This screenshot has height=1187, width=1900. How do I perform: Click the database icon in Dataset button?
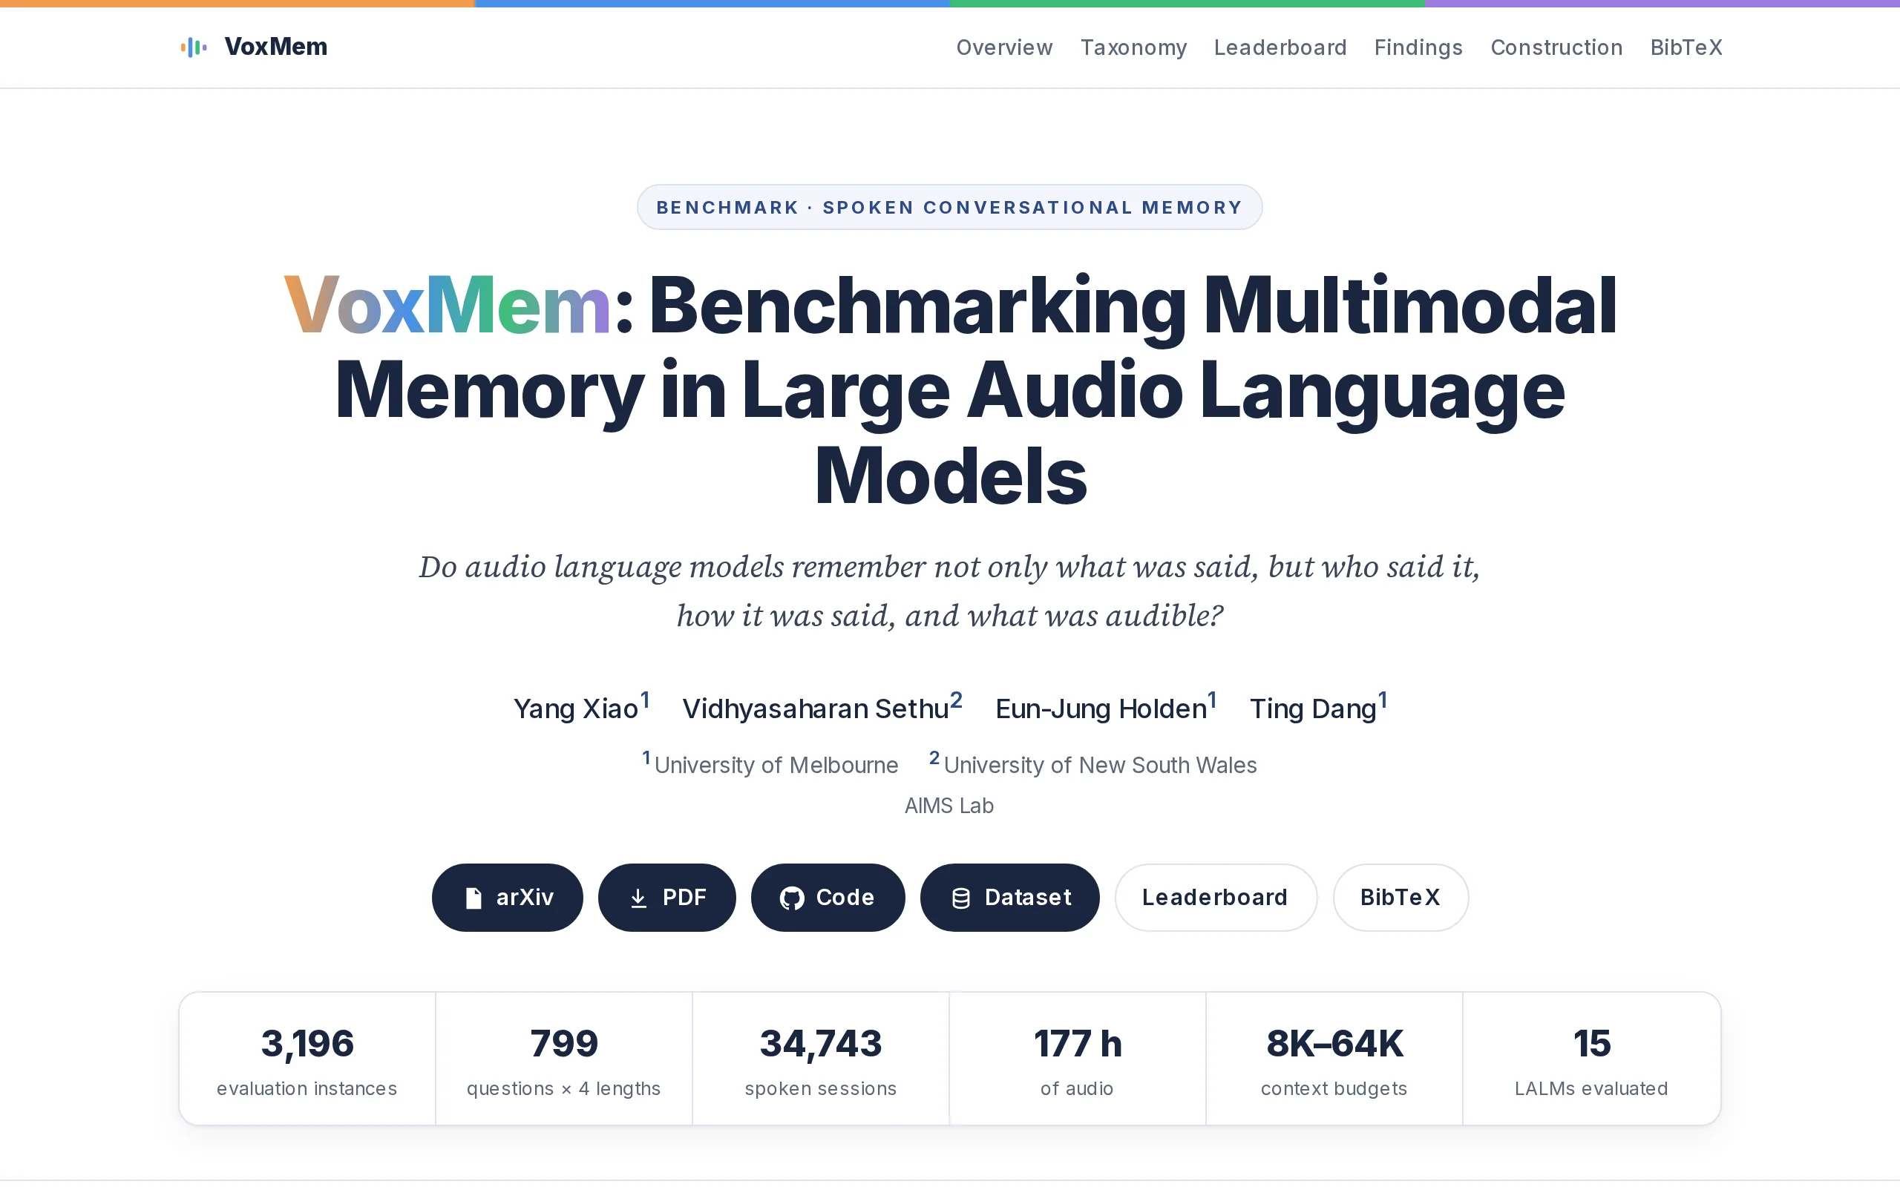[961, 898]
